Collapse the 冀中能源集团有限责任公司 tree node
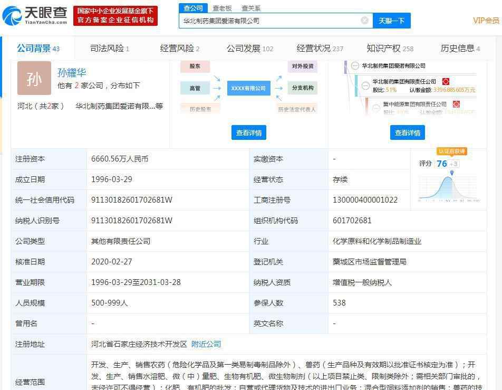Screen dimensions: 502x390 coord(376,108)
